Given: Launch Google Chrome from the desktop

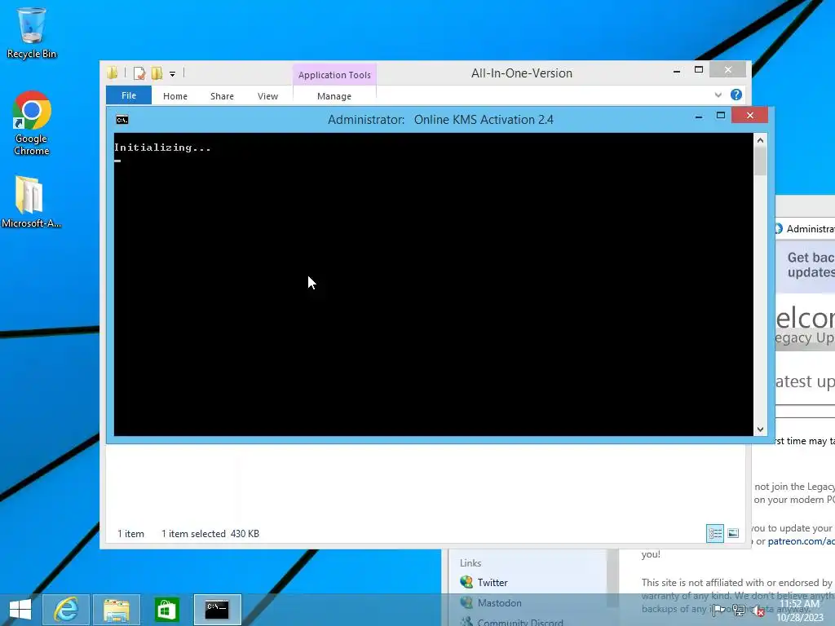Looking at the screenshot, I should click(x=32, y=124).
